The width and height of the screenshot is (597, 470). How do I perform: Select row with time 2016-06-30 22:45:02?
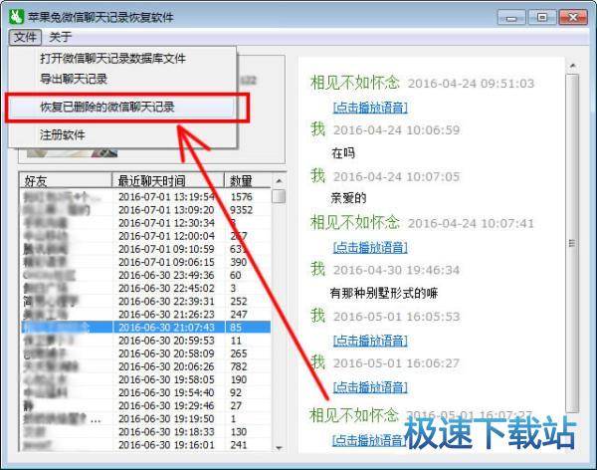pyautogui.click(x=146, y=288)
